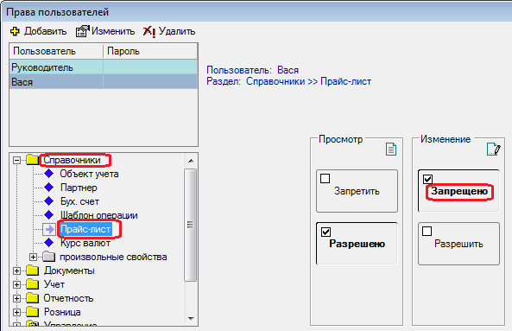The image size is (512, 331).
Task: Select Курс валют tree item
Action: 85,243
